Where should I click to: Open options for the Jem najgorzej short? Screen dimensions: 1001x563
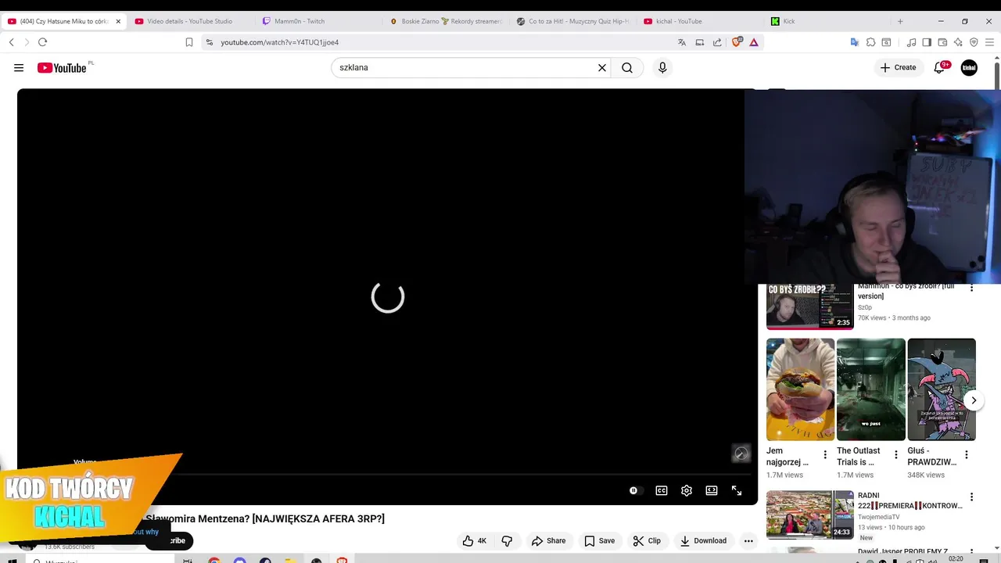[825, 454]
